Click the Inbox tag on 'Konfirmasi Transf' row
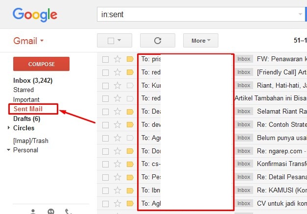307x214 pixels. (x=244, y=164)
